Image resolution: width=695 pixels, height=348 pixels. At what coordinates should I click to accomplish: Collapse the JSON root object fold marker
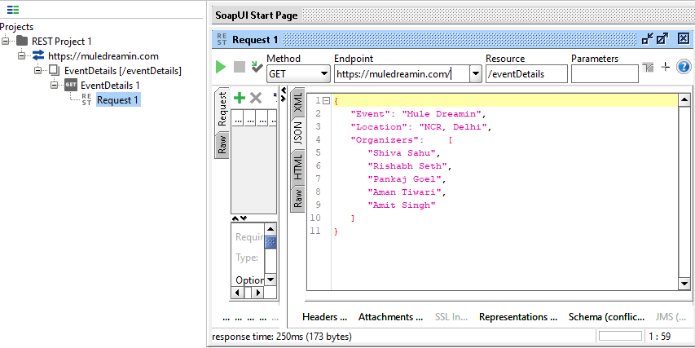pos(326,101)
